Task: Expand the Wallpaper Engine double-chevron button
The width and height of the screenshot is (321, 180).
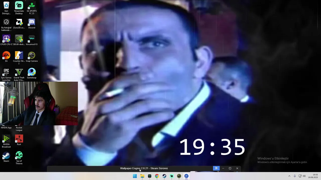Action: coord(216,168)
